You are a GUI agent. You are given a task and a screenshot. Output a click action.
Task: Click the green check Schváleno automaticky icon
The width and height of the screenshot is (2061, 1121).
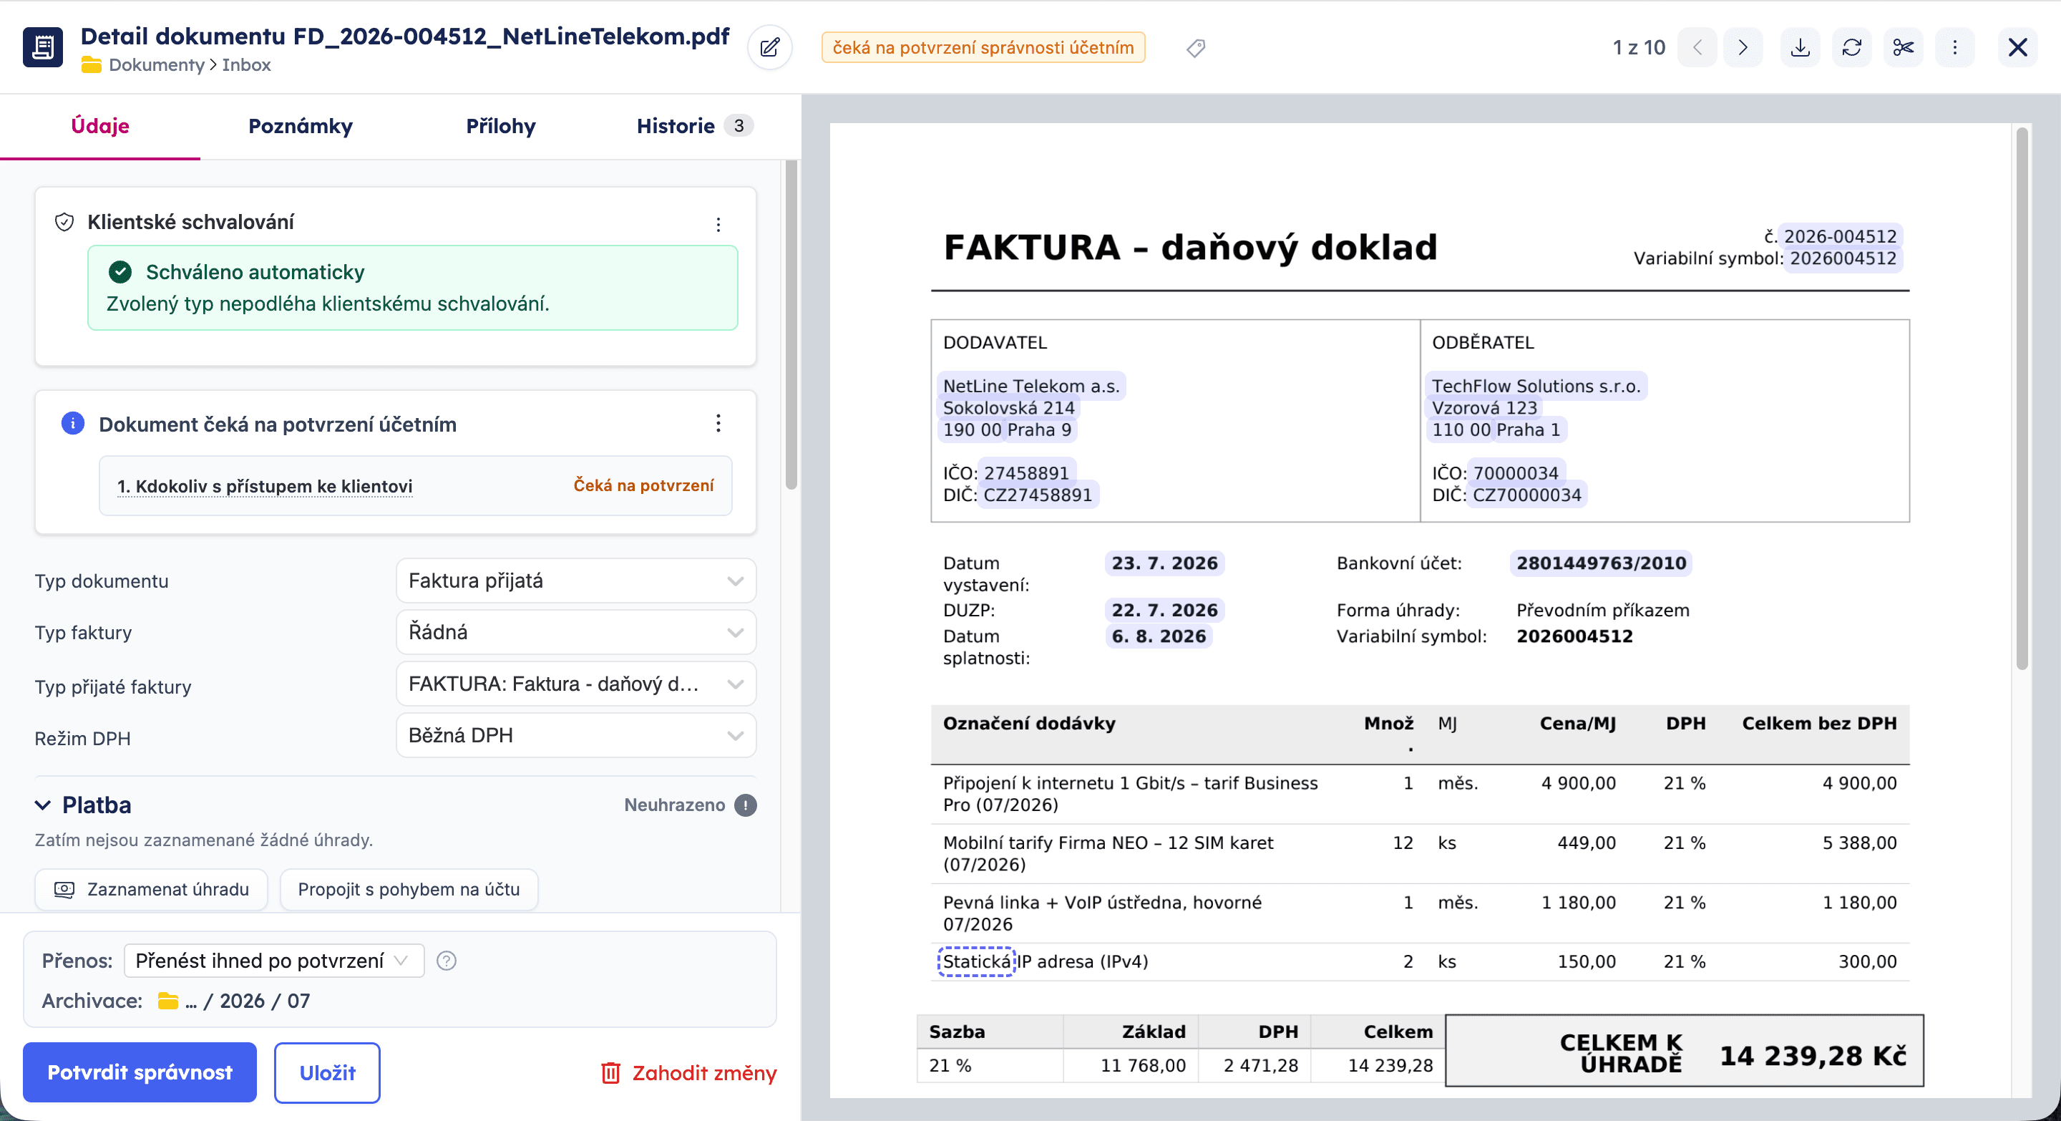point(120,272)
